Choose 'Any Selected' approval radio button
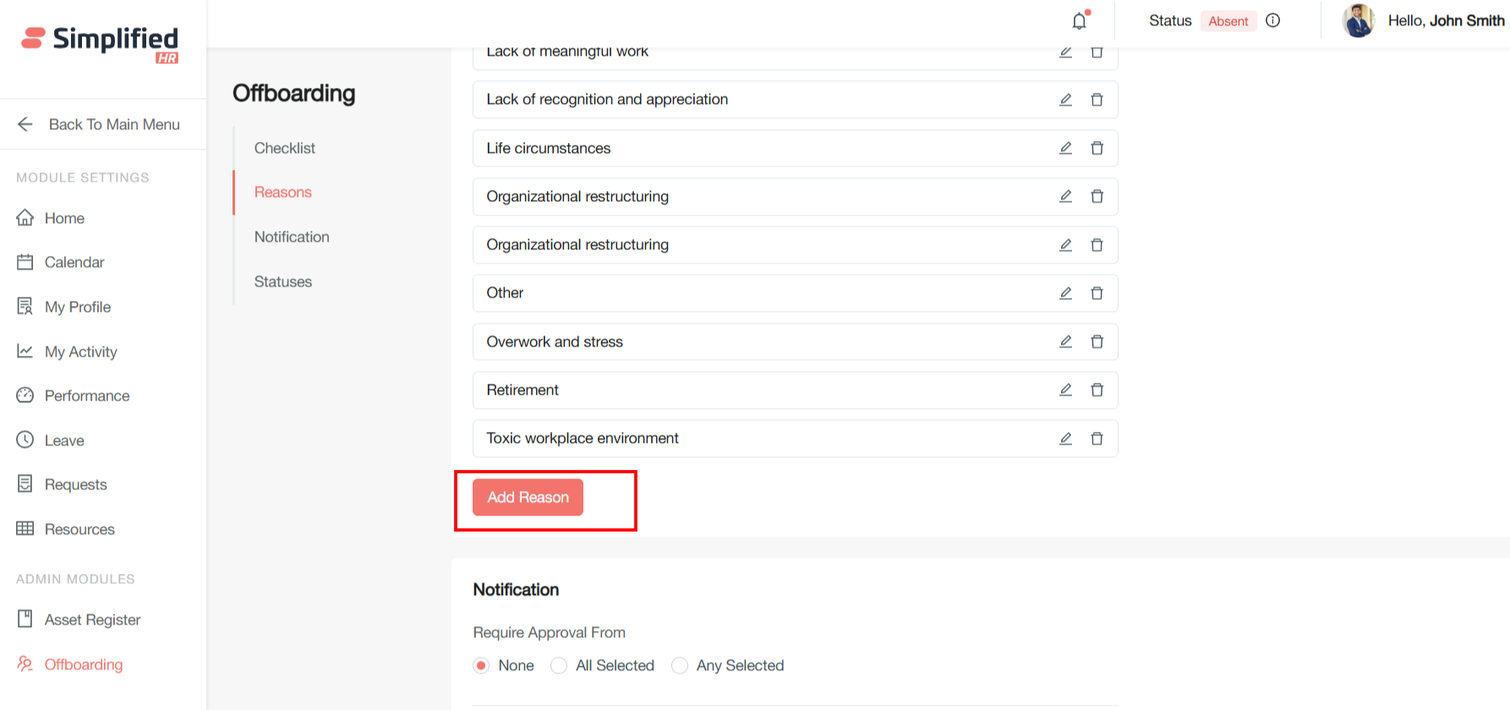The height and width of the screenshot is (710, 1510). [x=680, y=666]
